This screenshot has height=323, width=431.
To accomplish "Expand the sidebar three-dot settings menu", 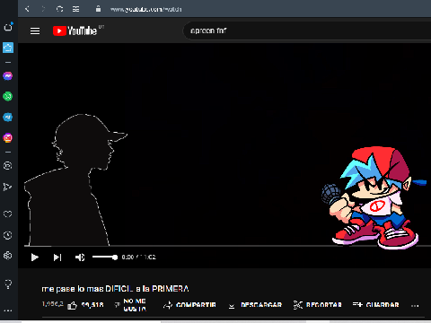I will pyautogui.click(x=8, y=310).
